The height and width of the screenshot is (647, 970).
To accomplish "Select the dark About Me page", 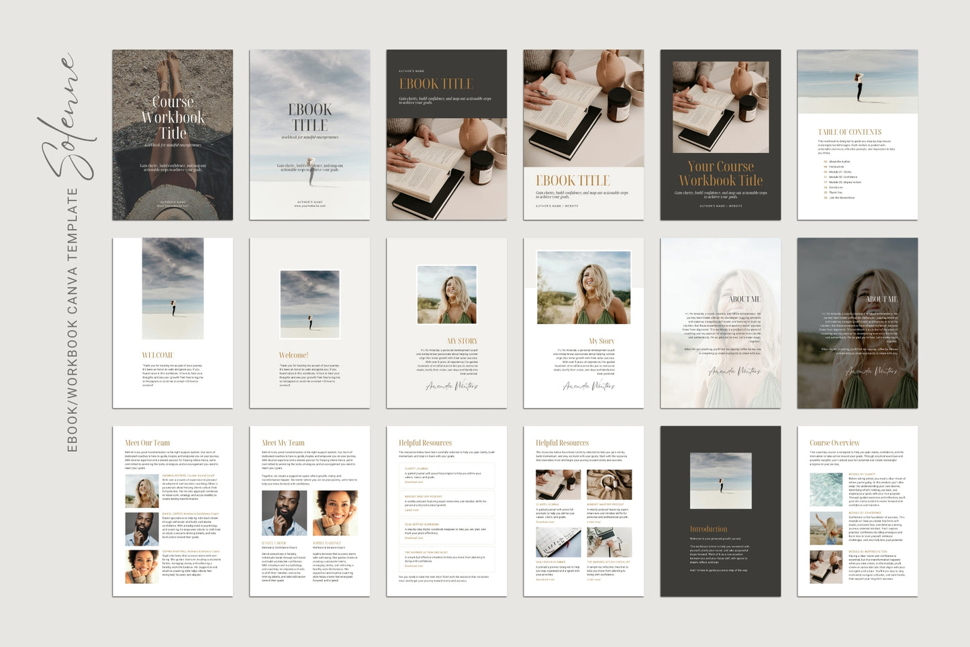I will pyautogui.click(x=857, y=323).
